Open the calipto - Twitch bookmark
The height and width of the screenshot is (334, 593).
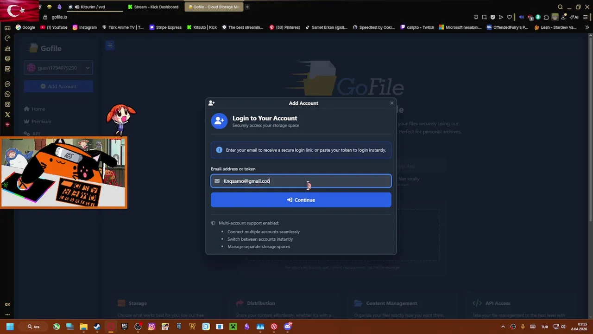point(417,27)
